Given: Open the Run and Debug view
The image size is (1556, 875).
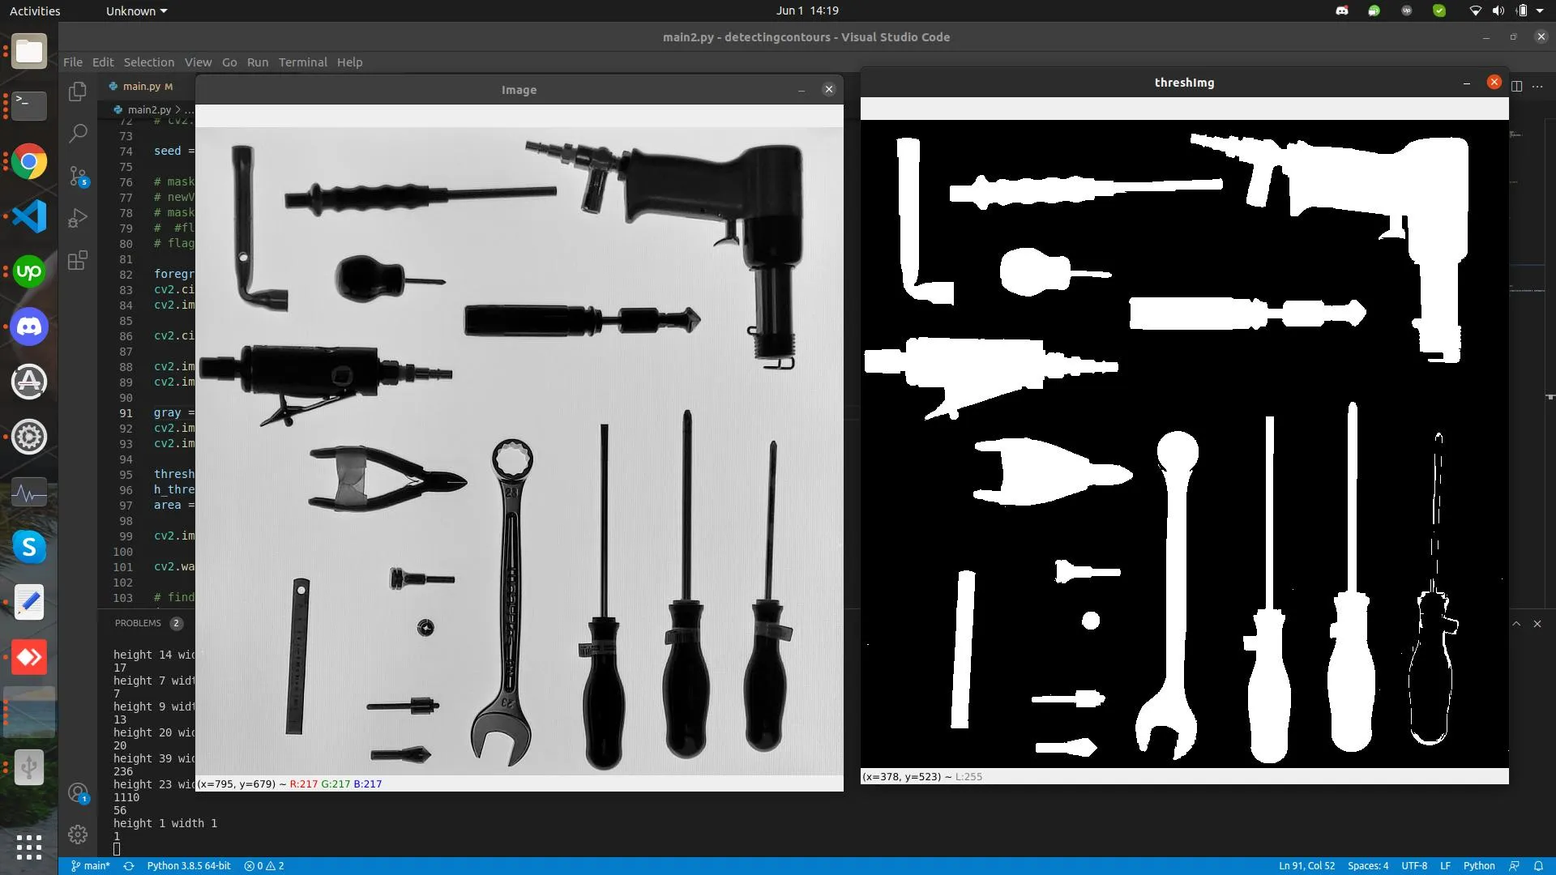Looking at the screenshot, I should [78, 218].
